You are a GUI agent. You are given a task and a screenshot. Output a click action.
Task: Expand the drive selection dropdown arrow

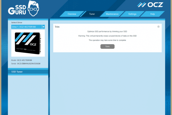44,27
